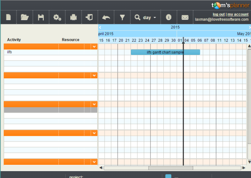Click the export/share arrow icon
251x178 pixels.
pyautogui.click(x=89, y=17)
